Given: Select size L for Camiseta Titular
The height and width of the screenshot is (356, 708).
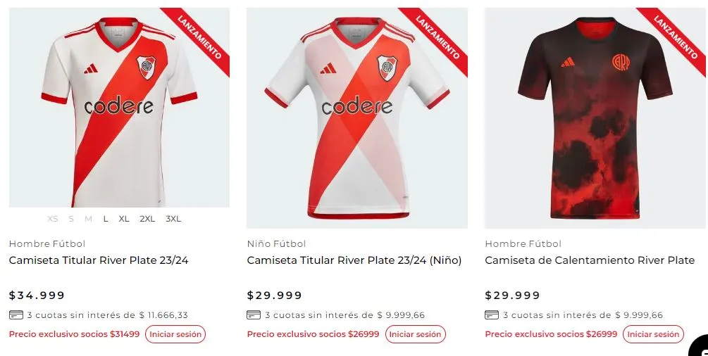Looking at the screenshot, I should pyautogui.click(x=106, y=219).
